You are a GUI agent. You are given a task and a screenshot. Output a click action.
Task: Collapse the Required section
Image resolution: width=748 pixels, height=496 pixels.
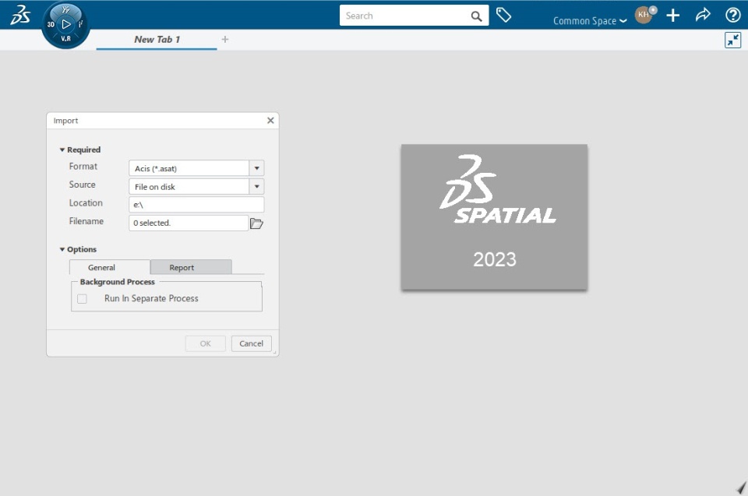pyautogui.click(x=62, y=150)
